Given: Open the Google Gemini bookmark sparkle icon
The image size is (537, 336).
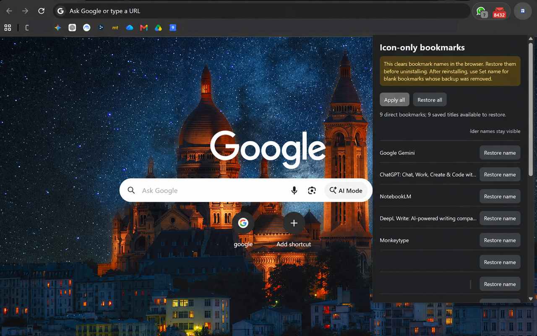Looking at the screenshot, I should [58, 28].
